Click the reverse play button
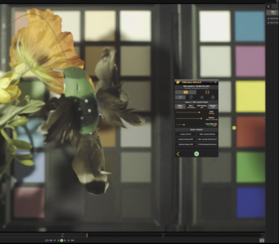 click(x=58, y=240)
